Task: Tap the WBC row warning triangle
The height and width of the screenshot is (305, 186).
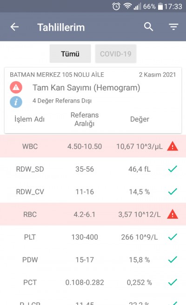Action: (x=173, y=146)
